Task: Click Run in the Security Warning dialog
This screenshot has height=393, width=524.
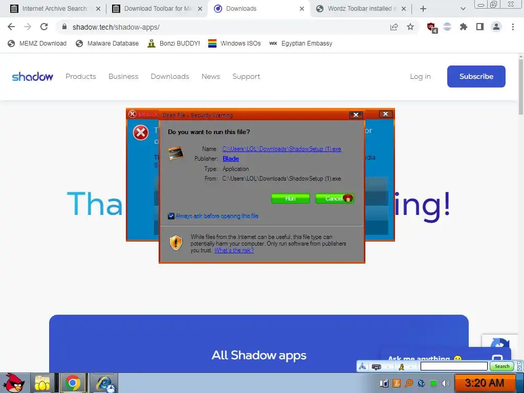Action: (x=291, y=199)
